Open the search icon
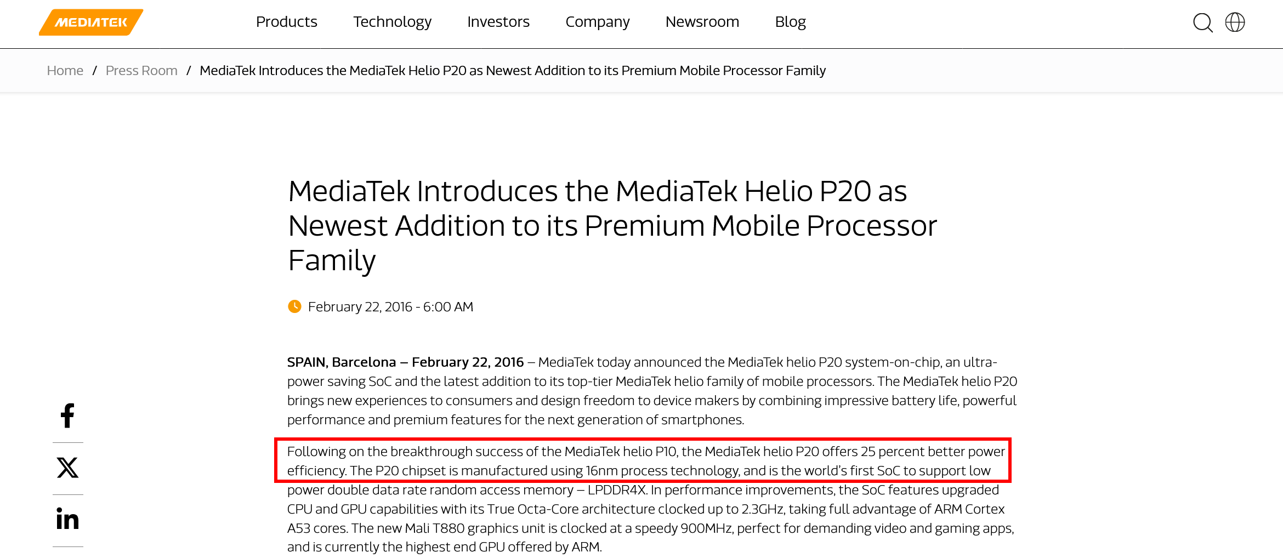Screen dimensions: 1283x558 [1202, 22]
